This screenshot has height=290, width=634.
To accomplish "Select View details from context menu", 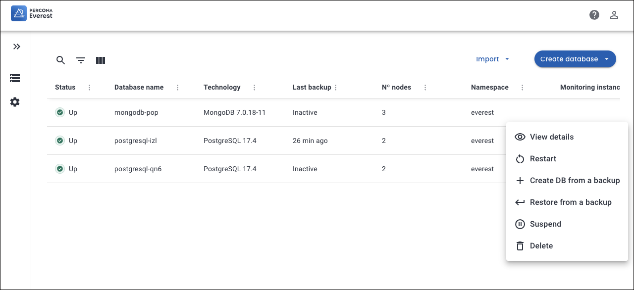I will click(x=551, y=137).
